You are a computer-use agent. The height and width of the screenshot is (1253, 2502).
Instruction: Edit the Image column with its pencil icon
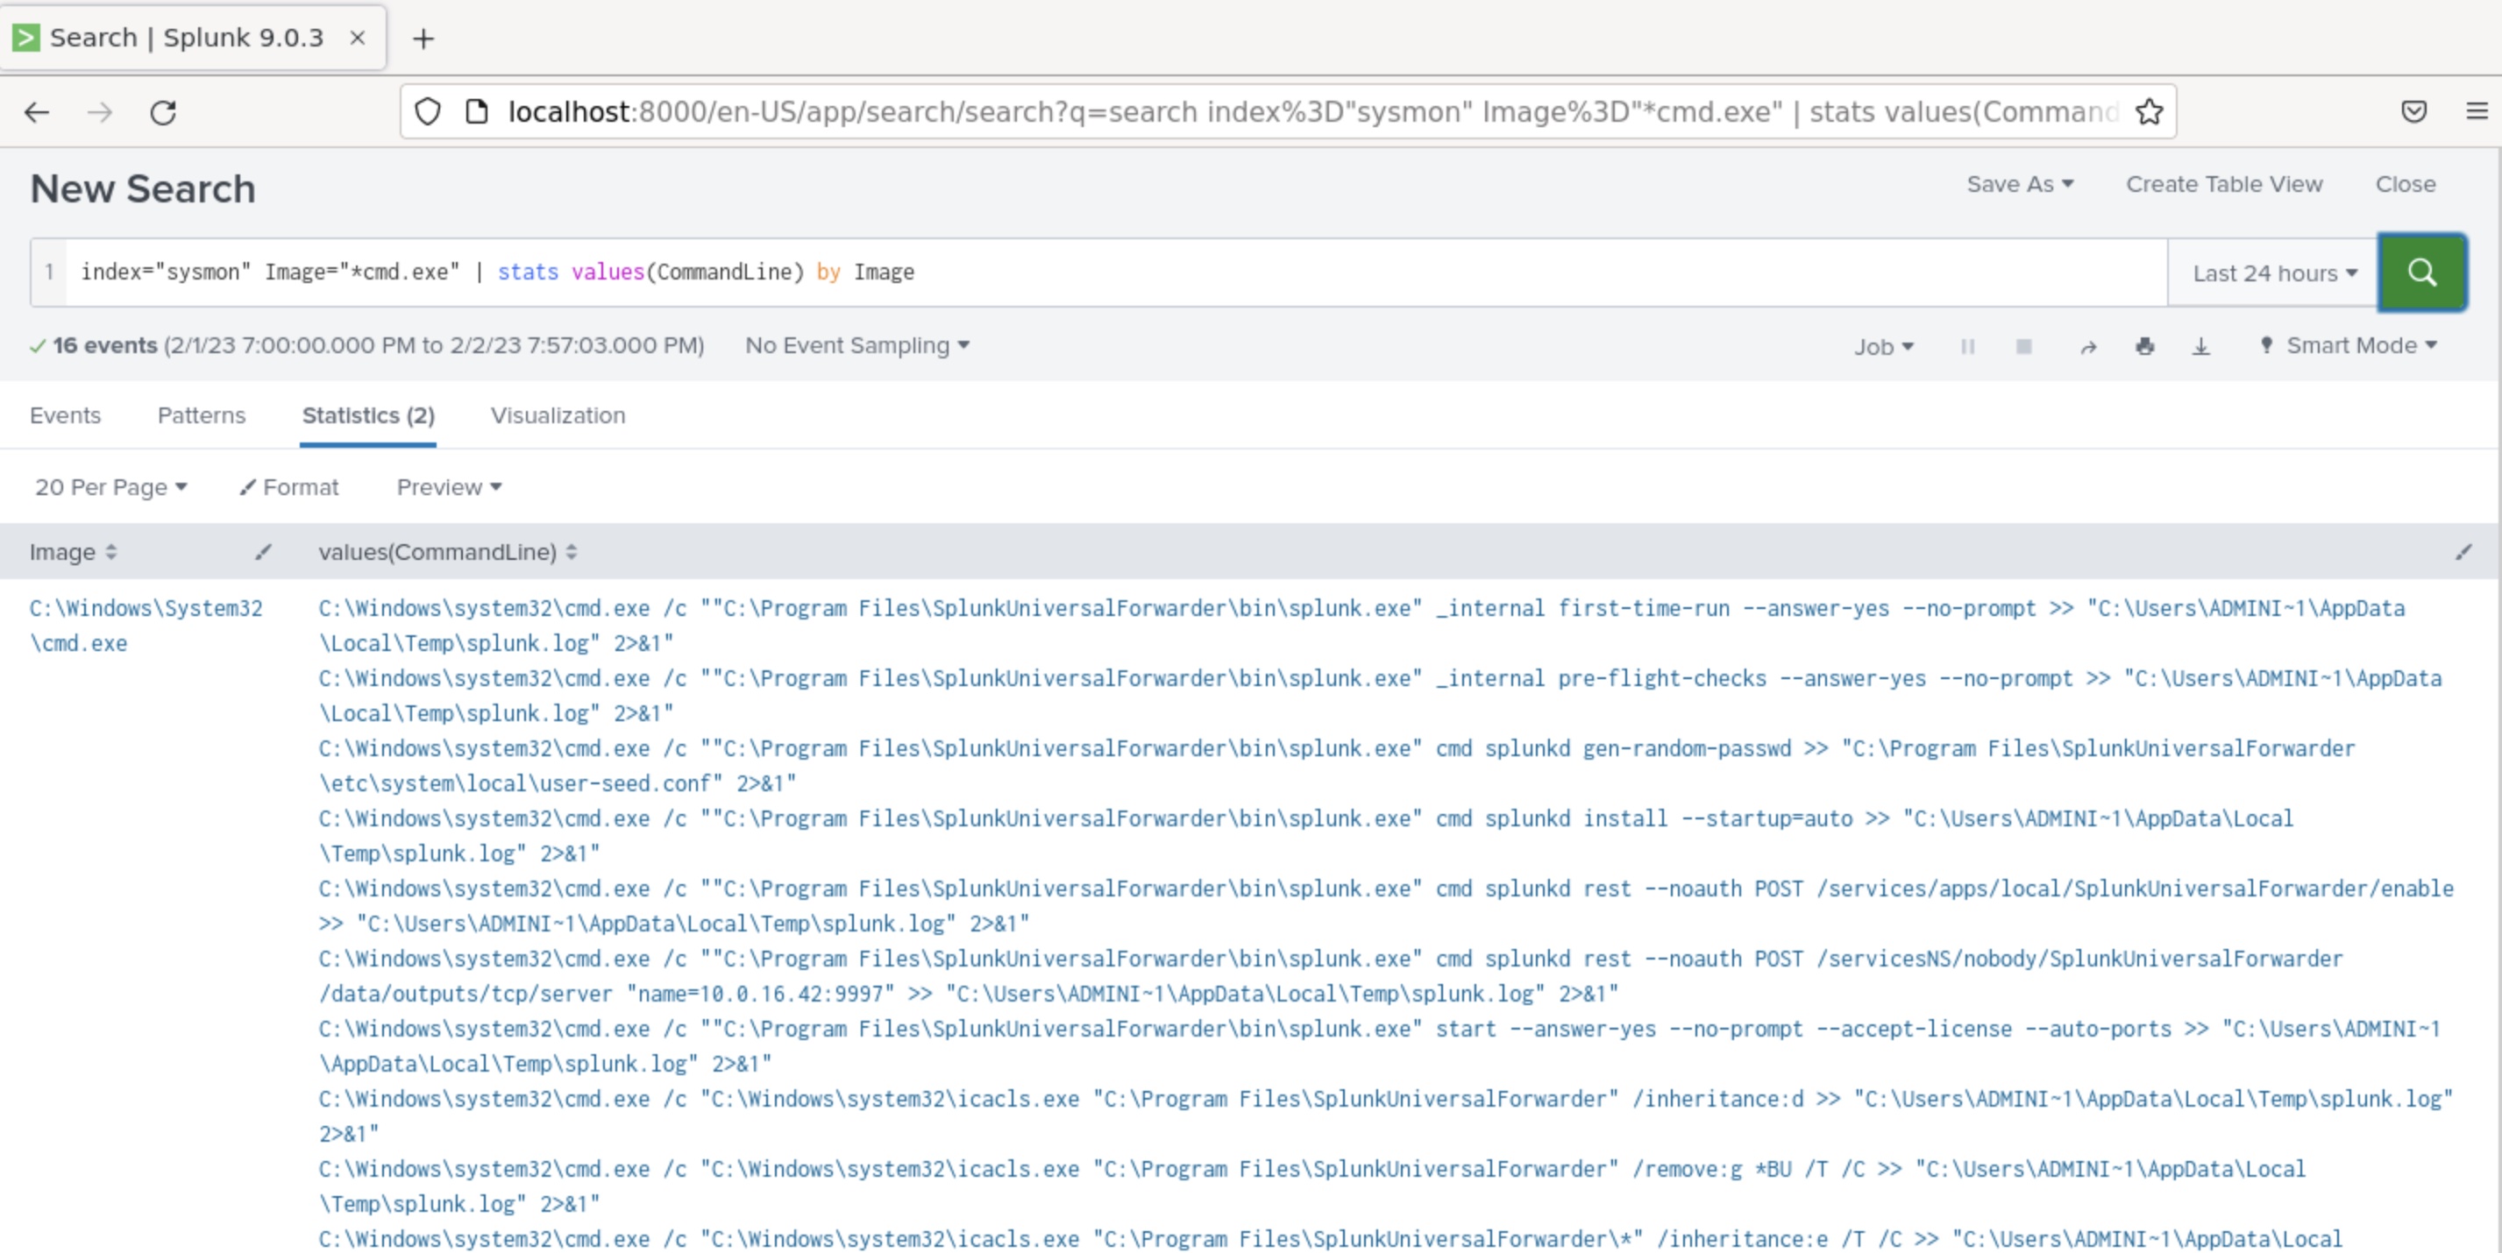(263, 552)
